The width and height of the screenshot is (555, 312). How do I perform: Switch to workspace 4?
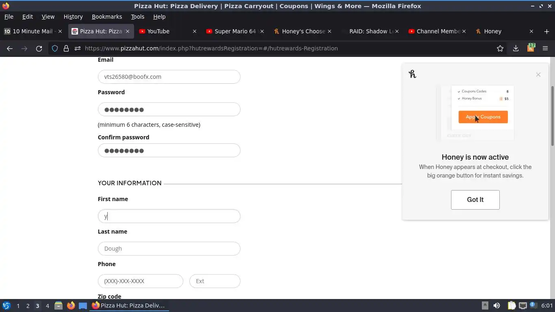pos(48,306)
